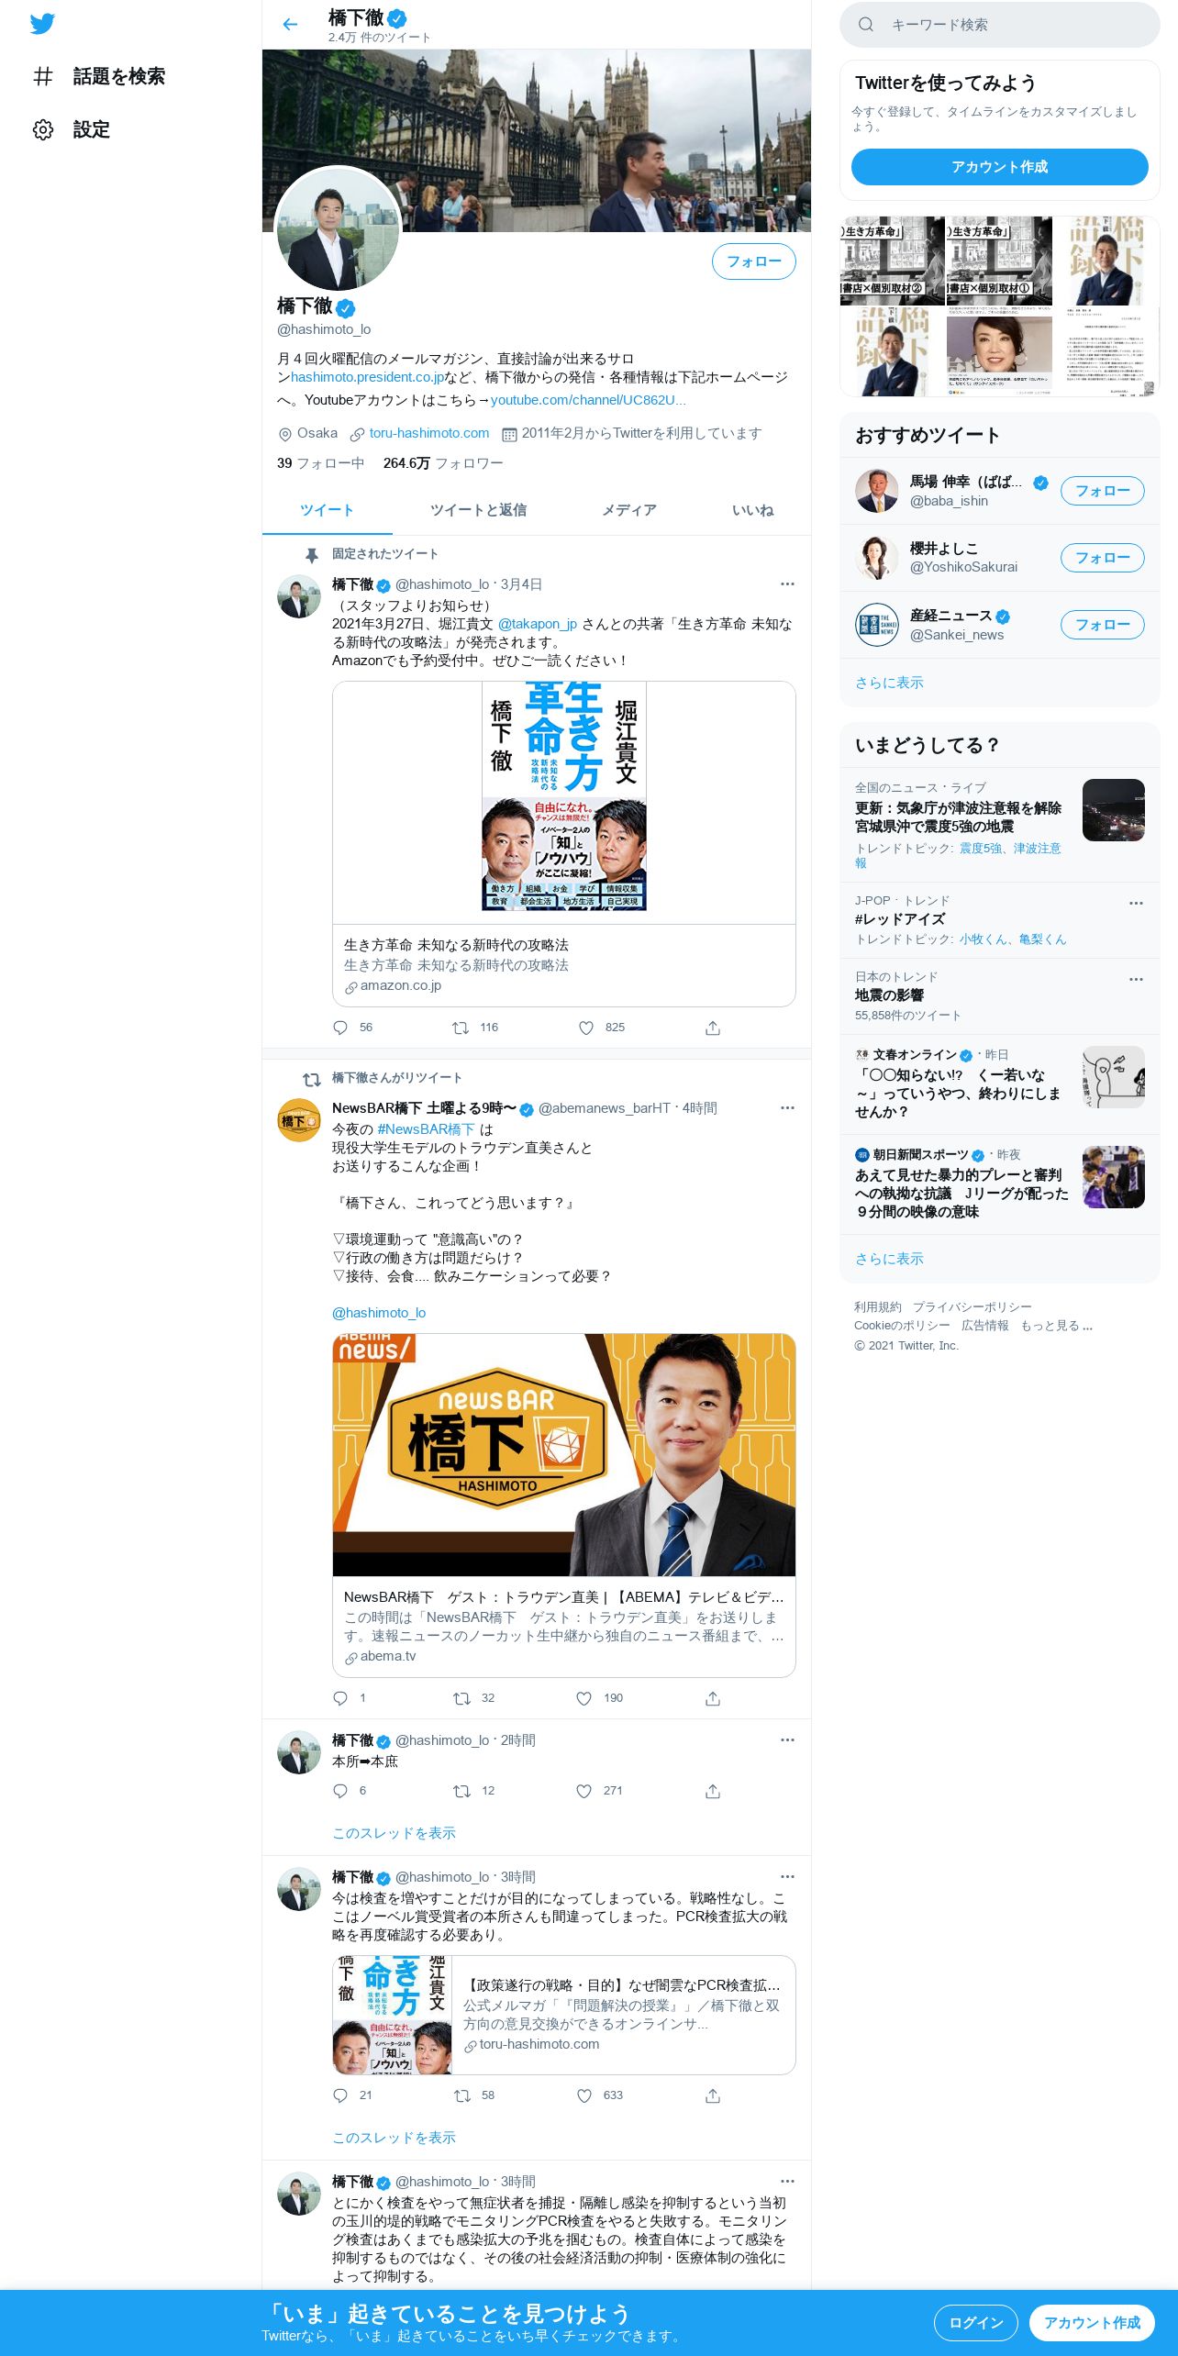Open more menu on とにかく検査 tweet

787,2182
